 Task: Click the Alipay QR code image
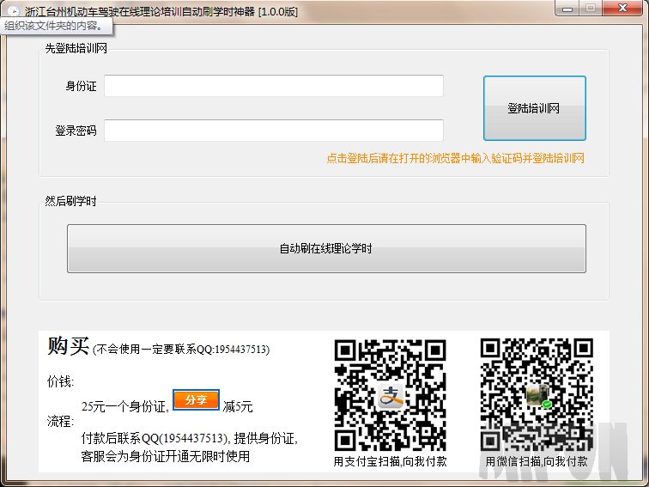click(x=390, y=395)
